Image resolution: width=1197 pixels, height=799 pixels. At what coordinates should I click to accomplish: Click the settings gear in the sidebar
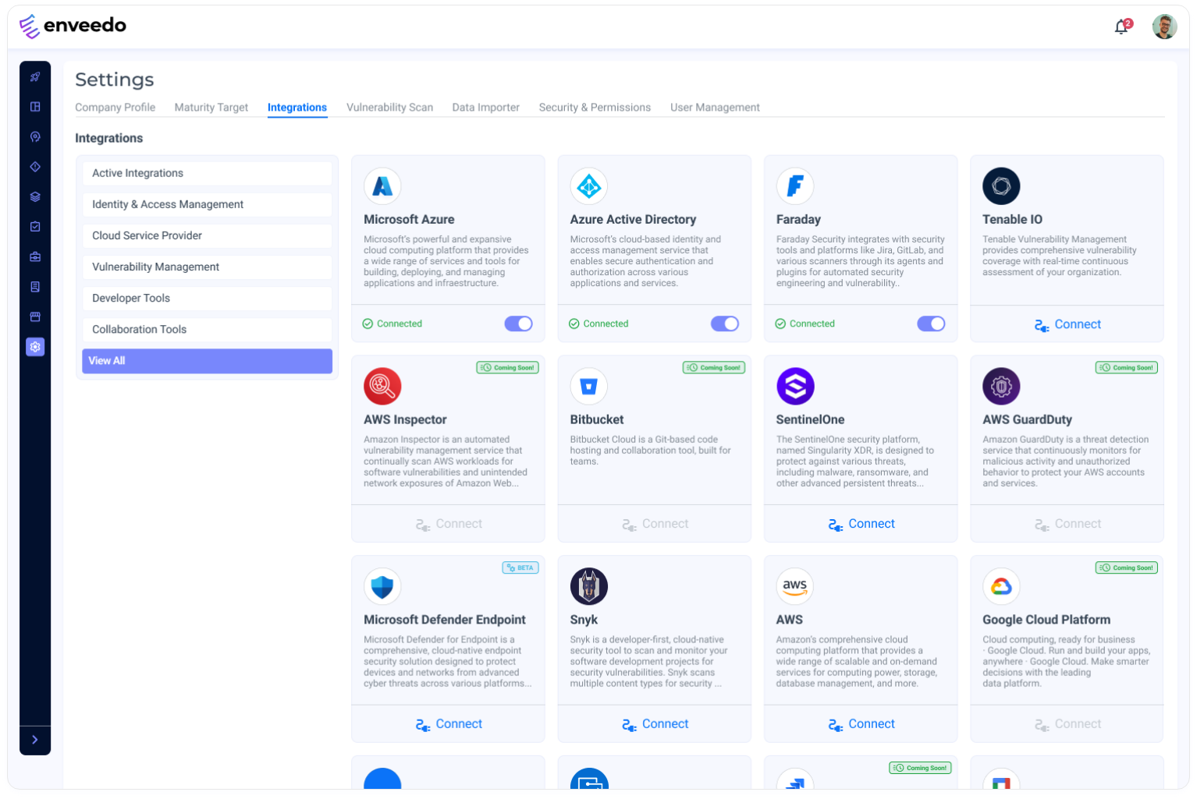click(x=35, y=347)
